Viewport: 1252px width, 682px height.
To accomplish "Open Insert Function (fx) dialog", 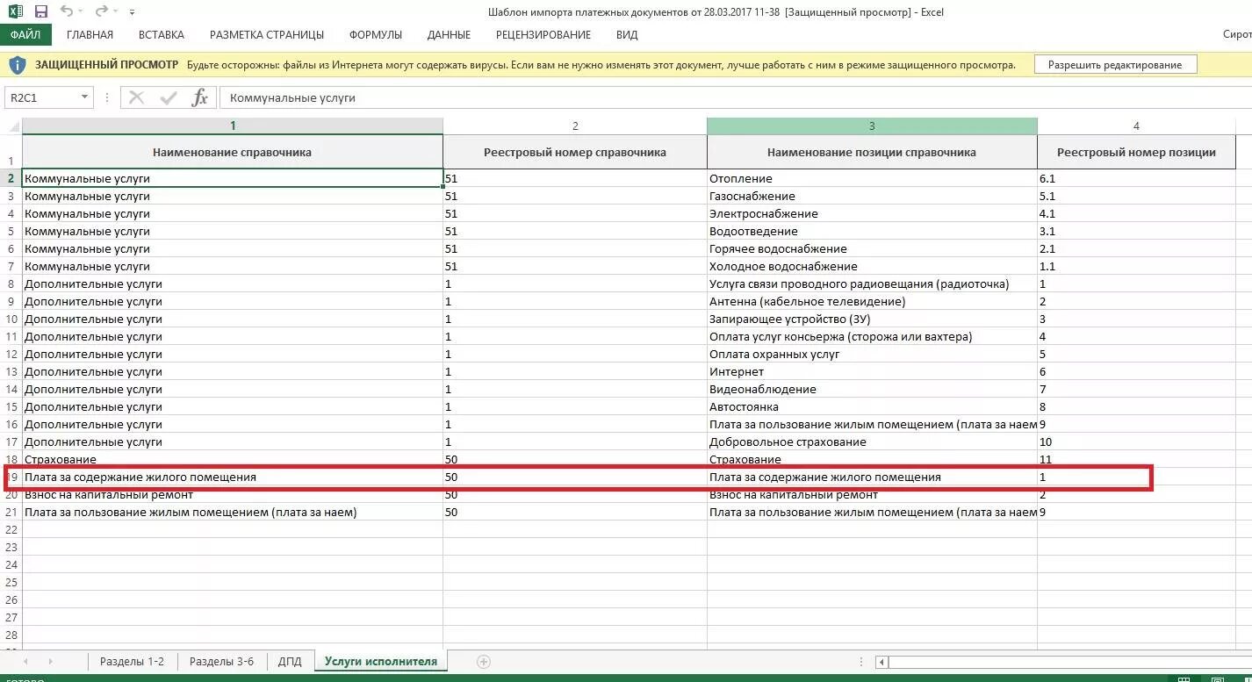I will click(x=200, y=97).
